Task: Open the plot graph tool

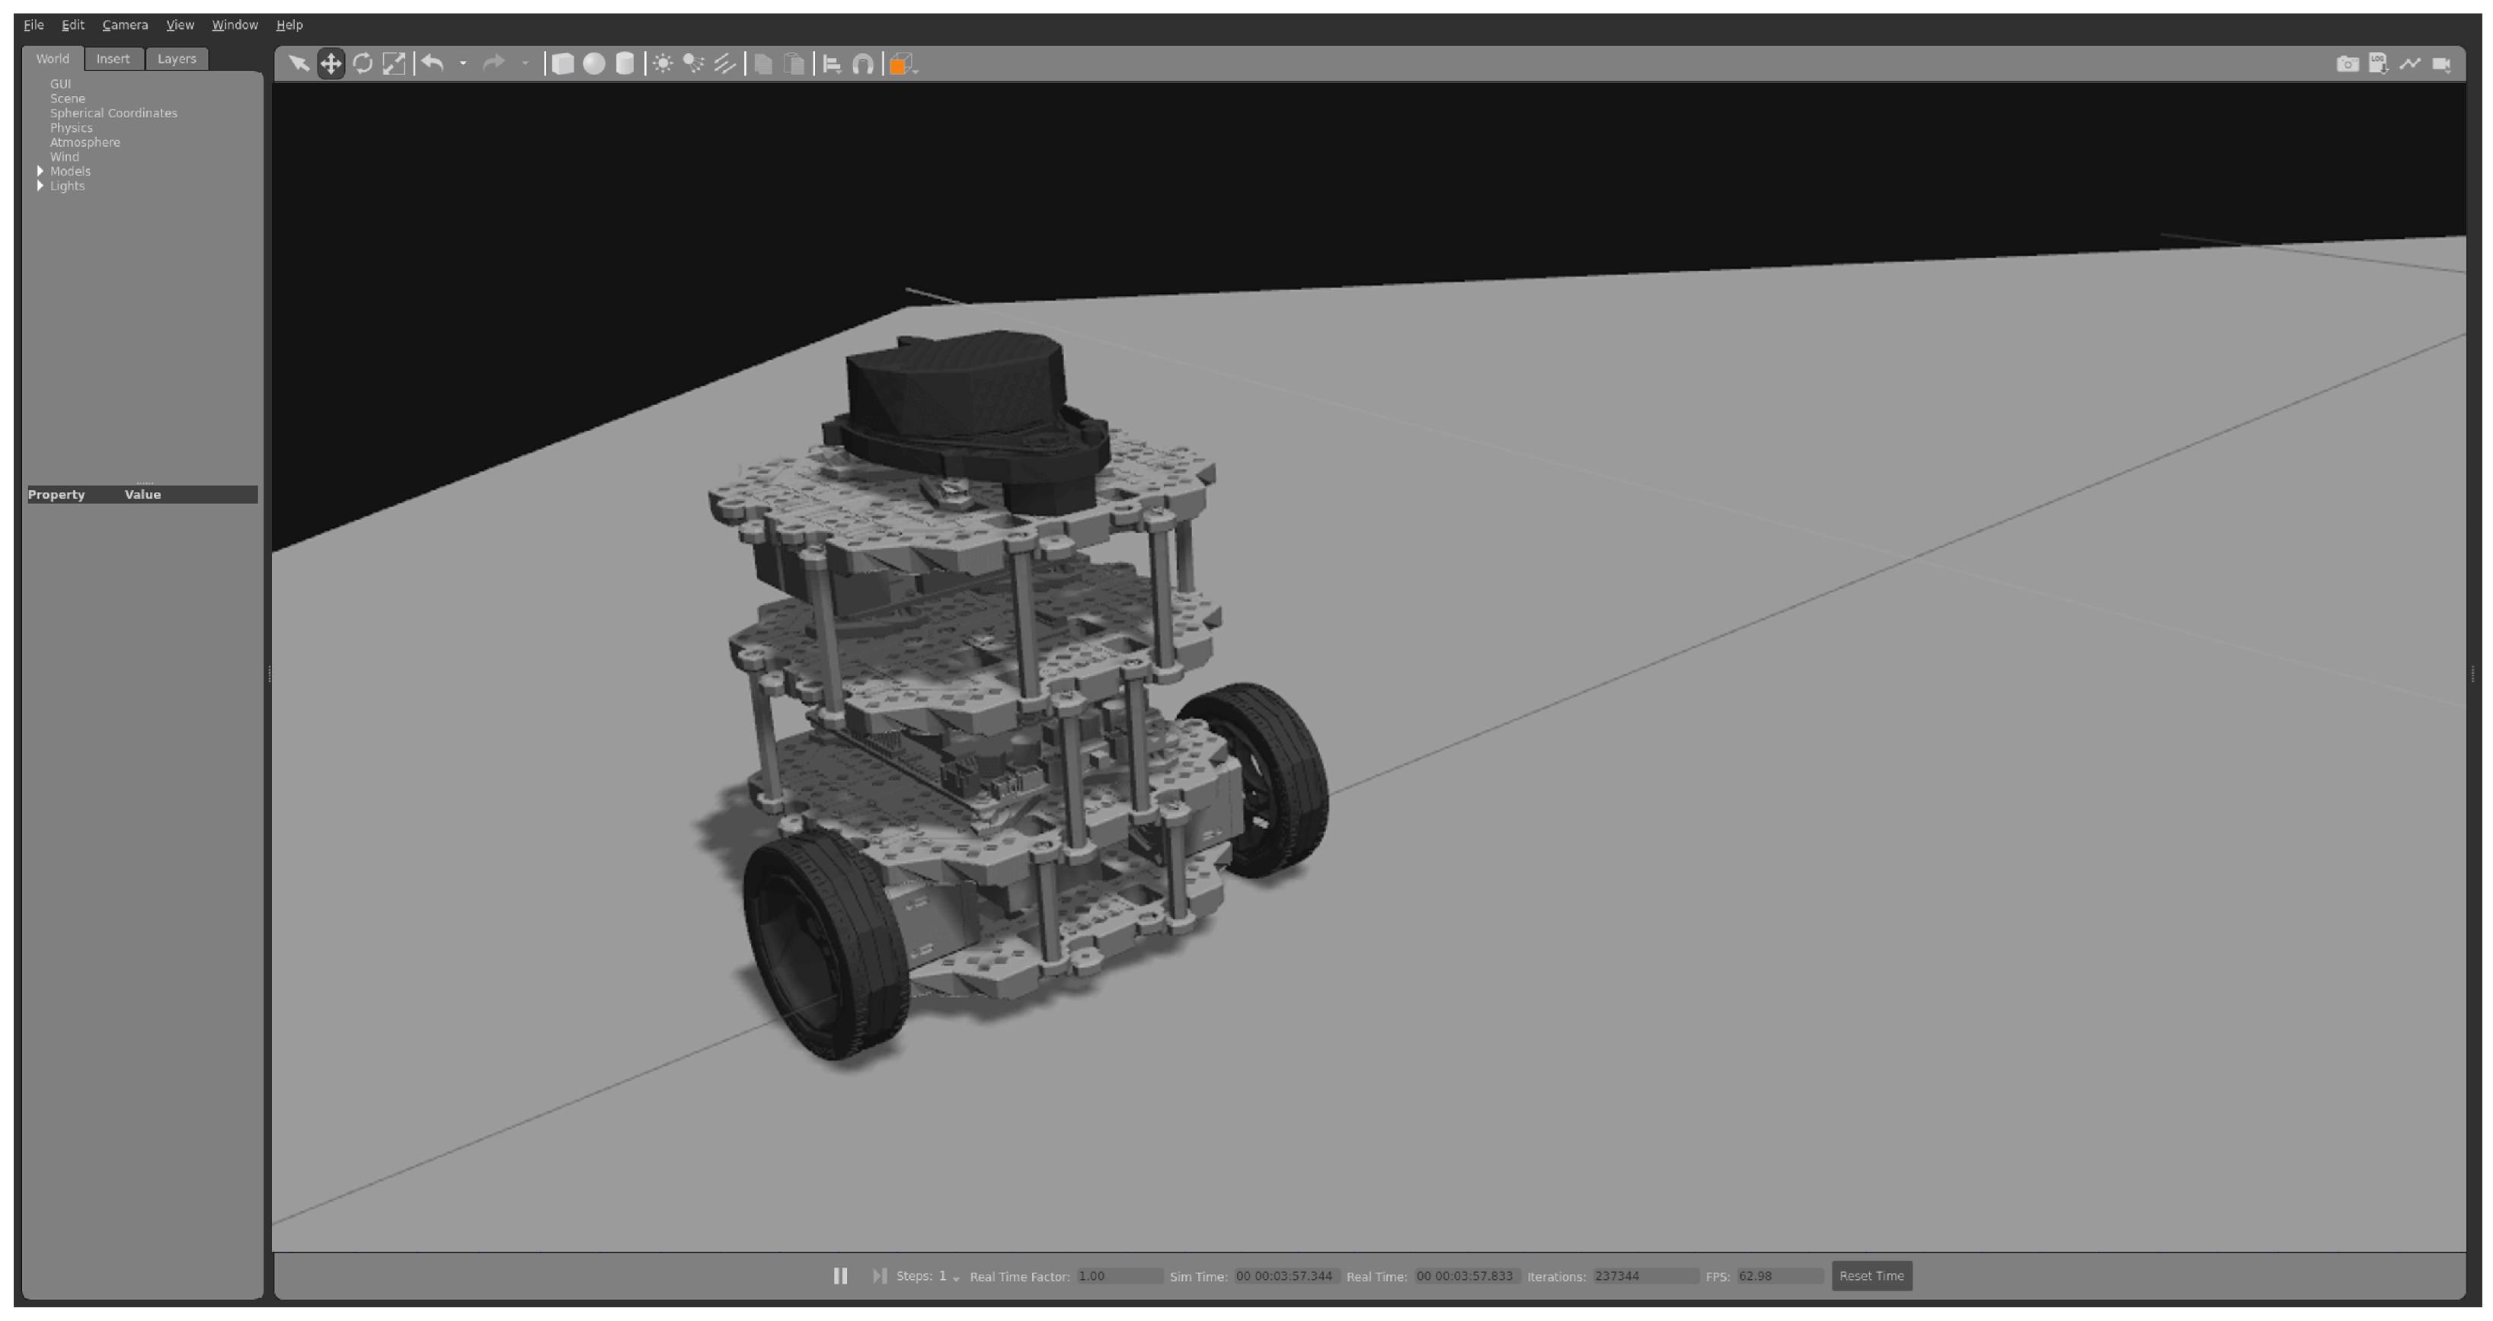Action: (2410, 64)
